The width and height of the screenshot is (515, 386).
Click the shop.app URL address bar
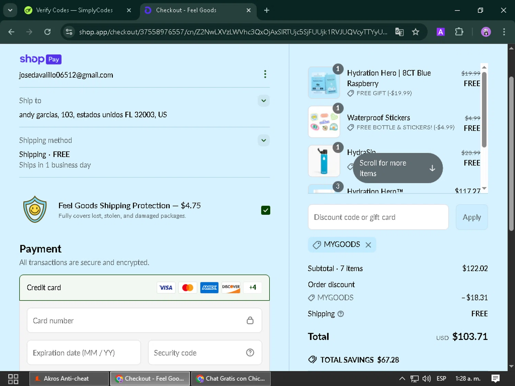(233, 32)
